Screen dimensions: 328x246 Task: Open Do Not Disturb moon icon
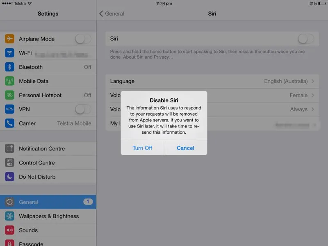point(9,177)
